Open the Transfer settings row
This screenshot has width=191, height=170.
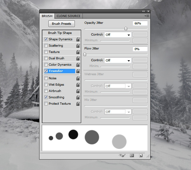[x=60, y=71]
